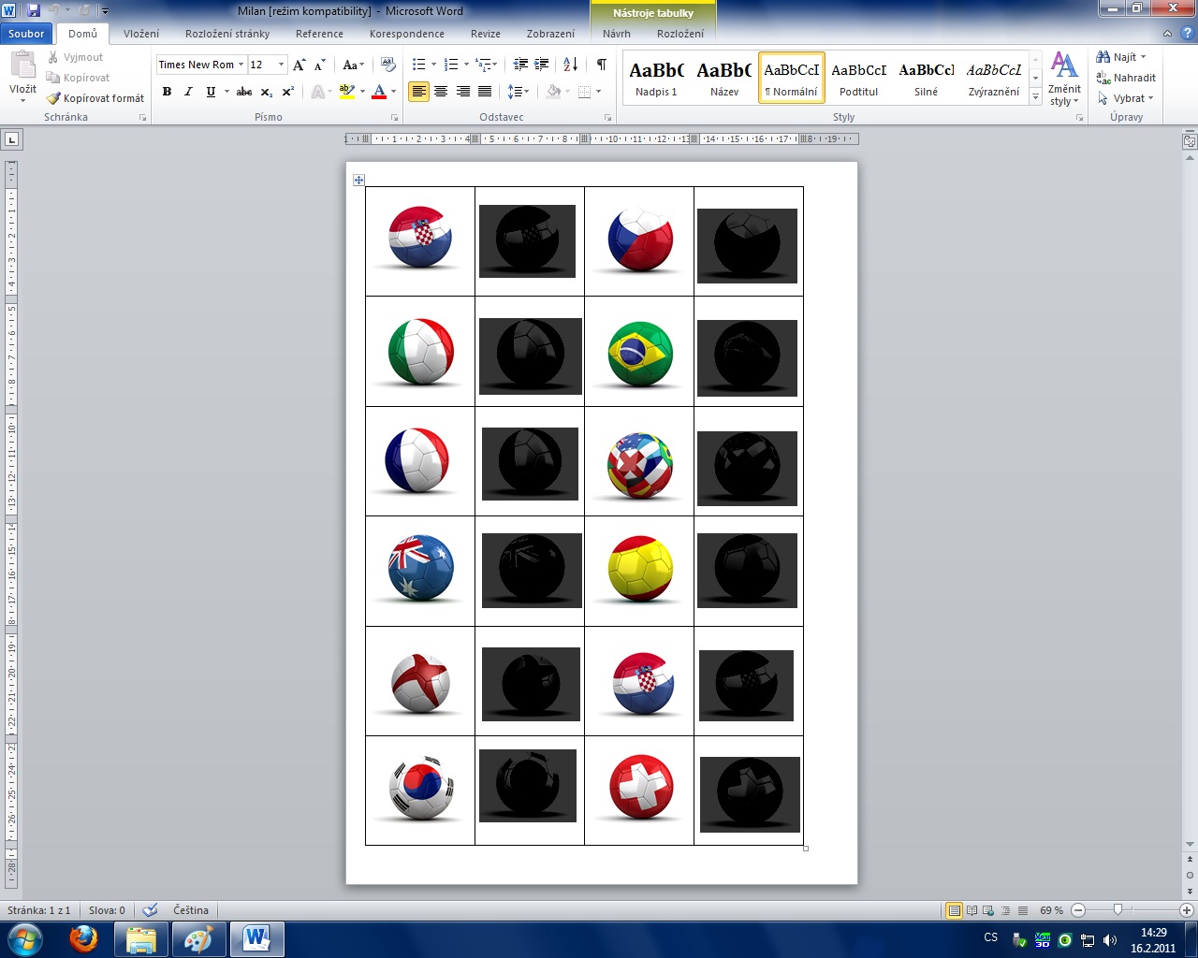Click spelling check status icon
The image size is (1198, 958).
point(150,910)
